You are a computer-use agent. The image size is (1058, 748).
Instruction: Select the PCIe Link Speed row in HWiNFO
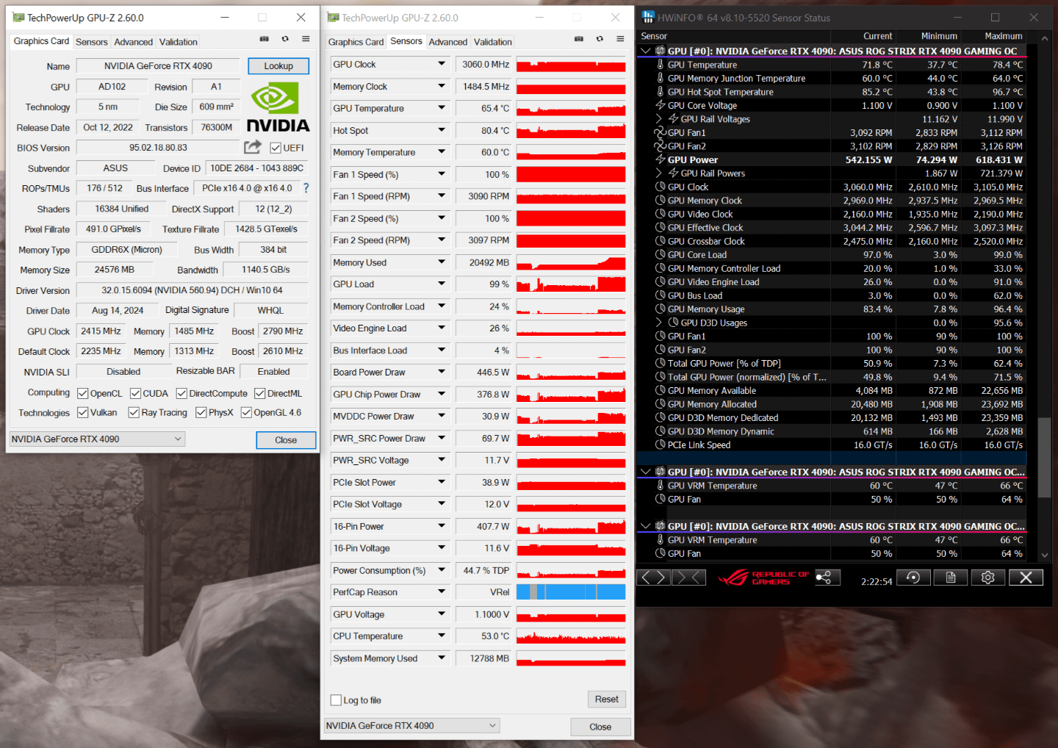[x=831, y=445]
